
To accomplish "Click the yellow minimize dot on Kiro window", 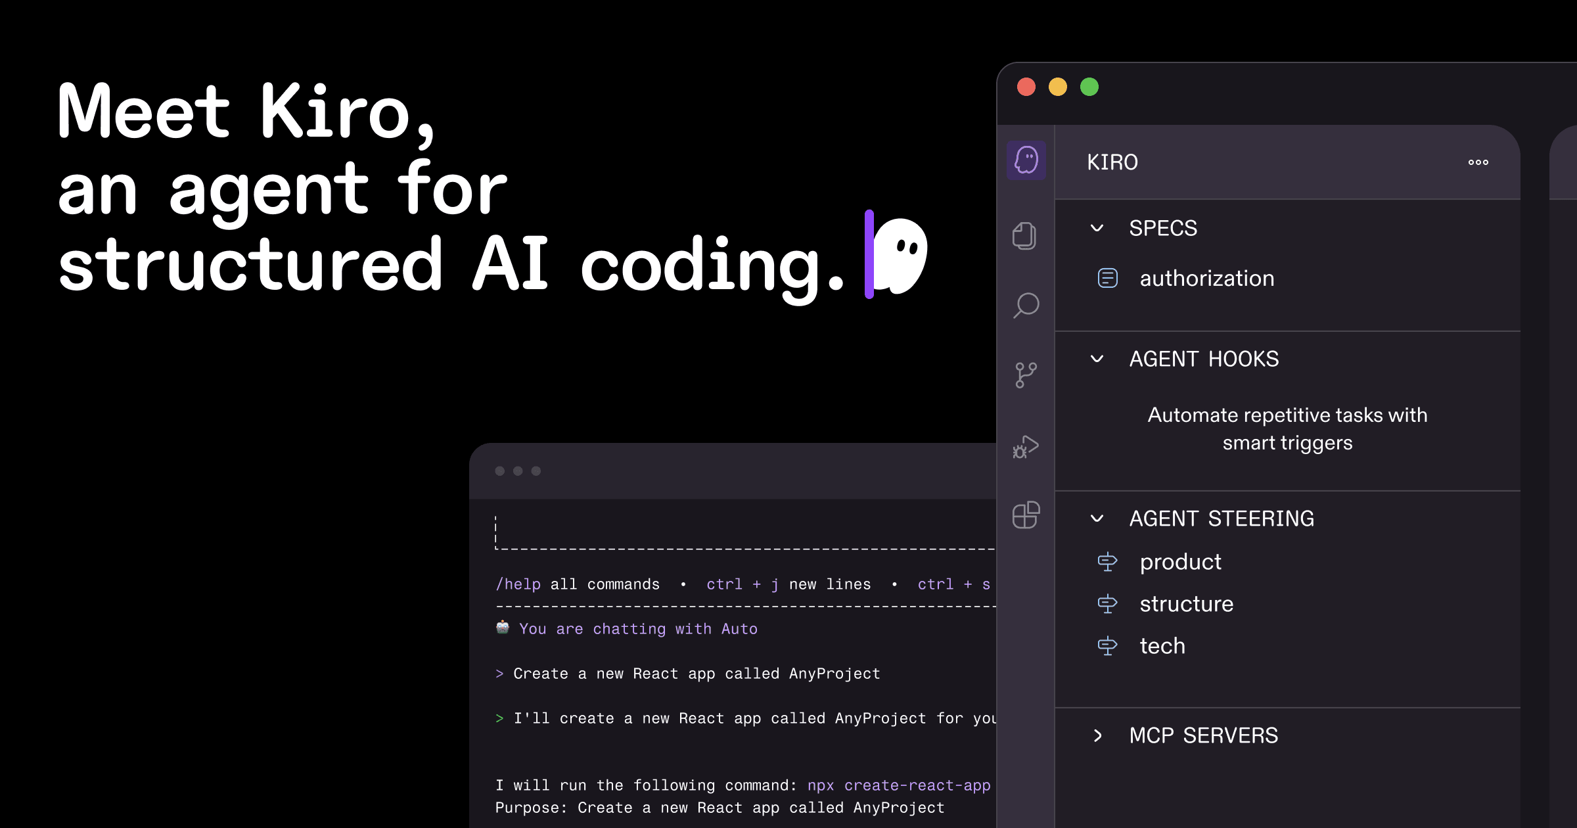I will pyautogui.click(x=1058, y=87).
